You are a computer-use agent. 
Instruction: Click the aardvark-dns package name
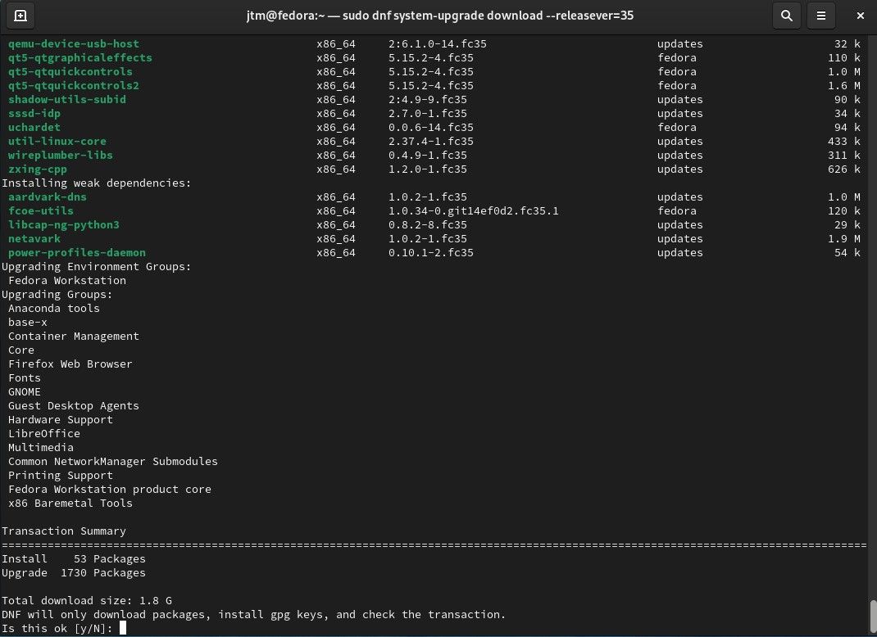pyautogui.click(x=47, y=197)
